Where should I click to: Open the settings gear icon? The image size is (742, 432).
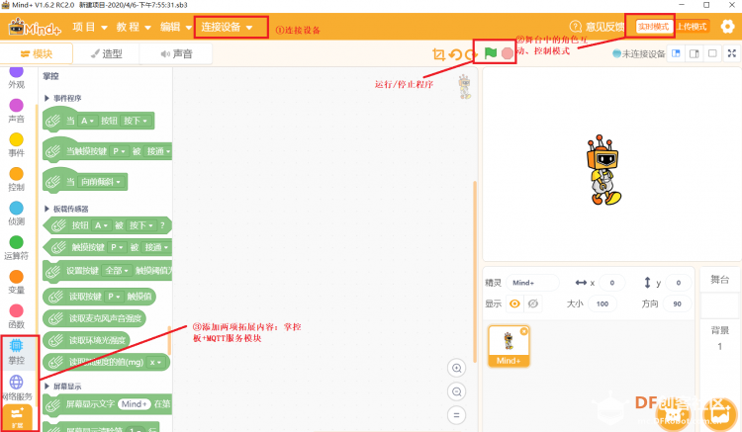[x=727, y=27]
